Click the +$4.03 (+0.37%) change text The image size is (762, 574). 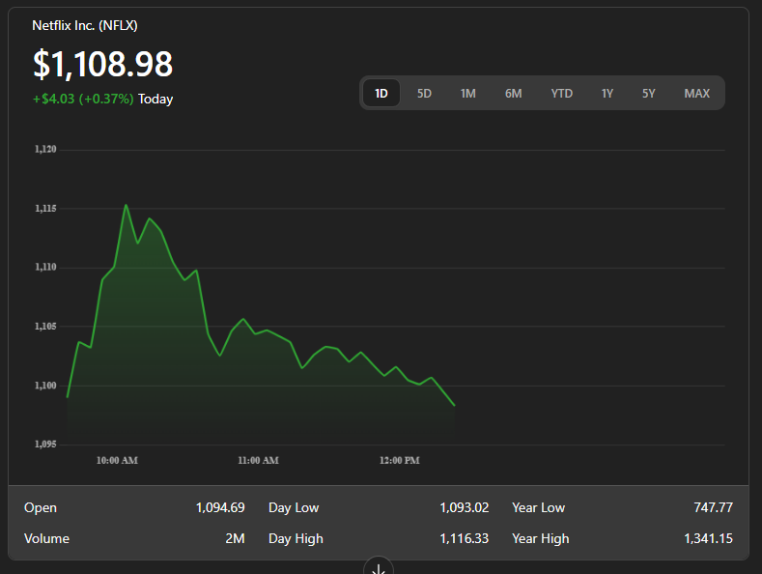click(83, 99)
